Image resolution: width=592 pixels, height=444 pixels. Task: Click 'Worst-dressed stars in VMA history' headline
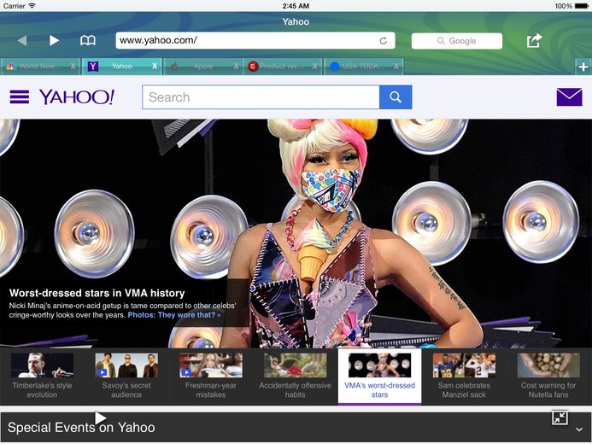point(97,293)
